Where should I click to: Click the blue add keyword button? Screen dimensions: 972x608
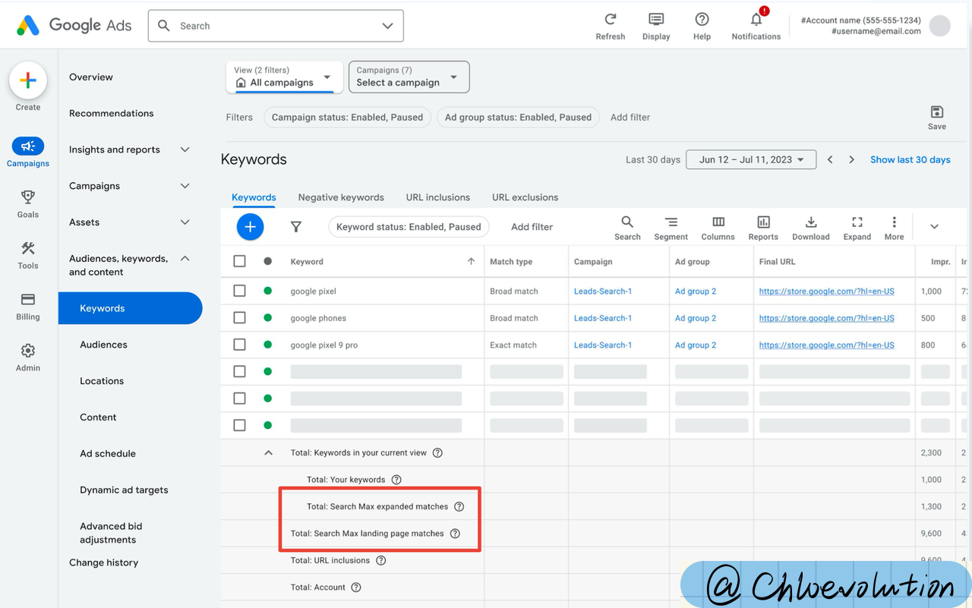coord(250,226)
